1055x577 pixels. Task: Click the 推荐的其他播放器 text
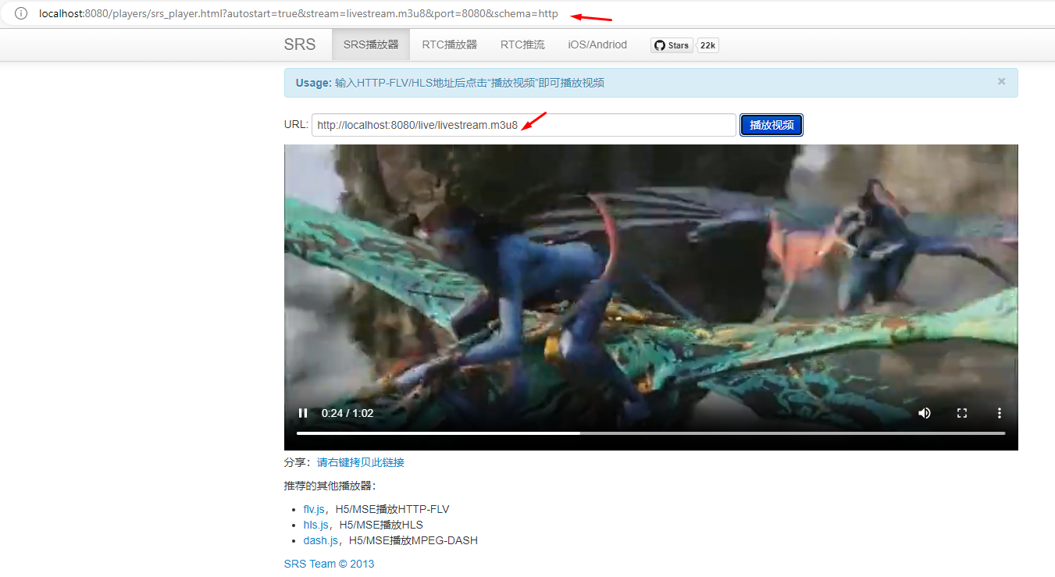click(329, 486)
